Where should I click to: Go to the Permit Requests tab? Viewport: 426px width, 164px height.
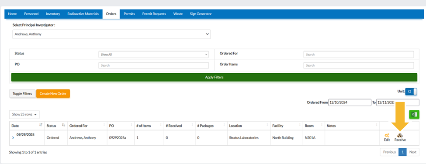pyautogui.click(x=154, y=14)
